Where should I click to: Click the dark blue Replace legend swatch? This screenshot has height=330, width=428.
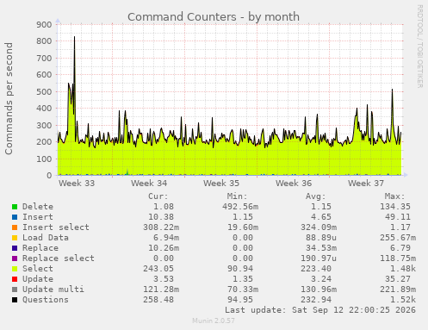[x=15, y=248]
